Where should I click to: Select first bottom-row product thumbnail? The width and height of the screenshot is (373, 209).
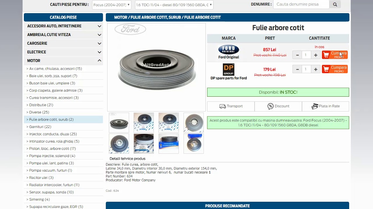pyautogui.click(x=119, y=144)
